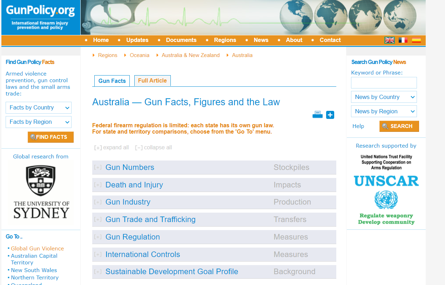This screenshot has height=285, width=445.
Task: Select the Spanish flag icon
Action: click(x=416, y=40)
